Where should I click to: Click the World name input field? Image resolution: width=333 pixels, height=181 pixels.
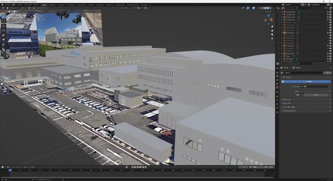304,73
